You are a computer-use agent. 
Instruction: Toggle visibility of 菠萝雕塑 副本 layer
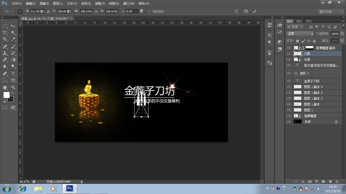[289, 48]
